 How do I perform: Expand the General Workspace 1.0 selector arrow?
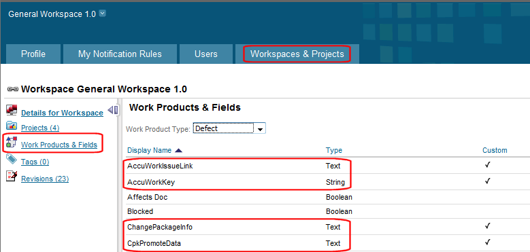(x=103, y=14)
